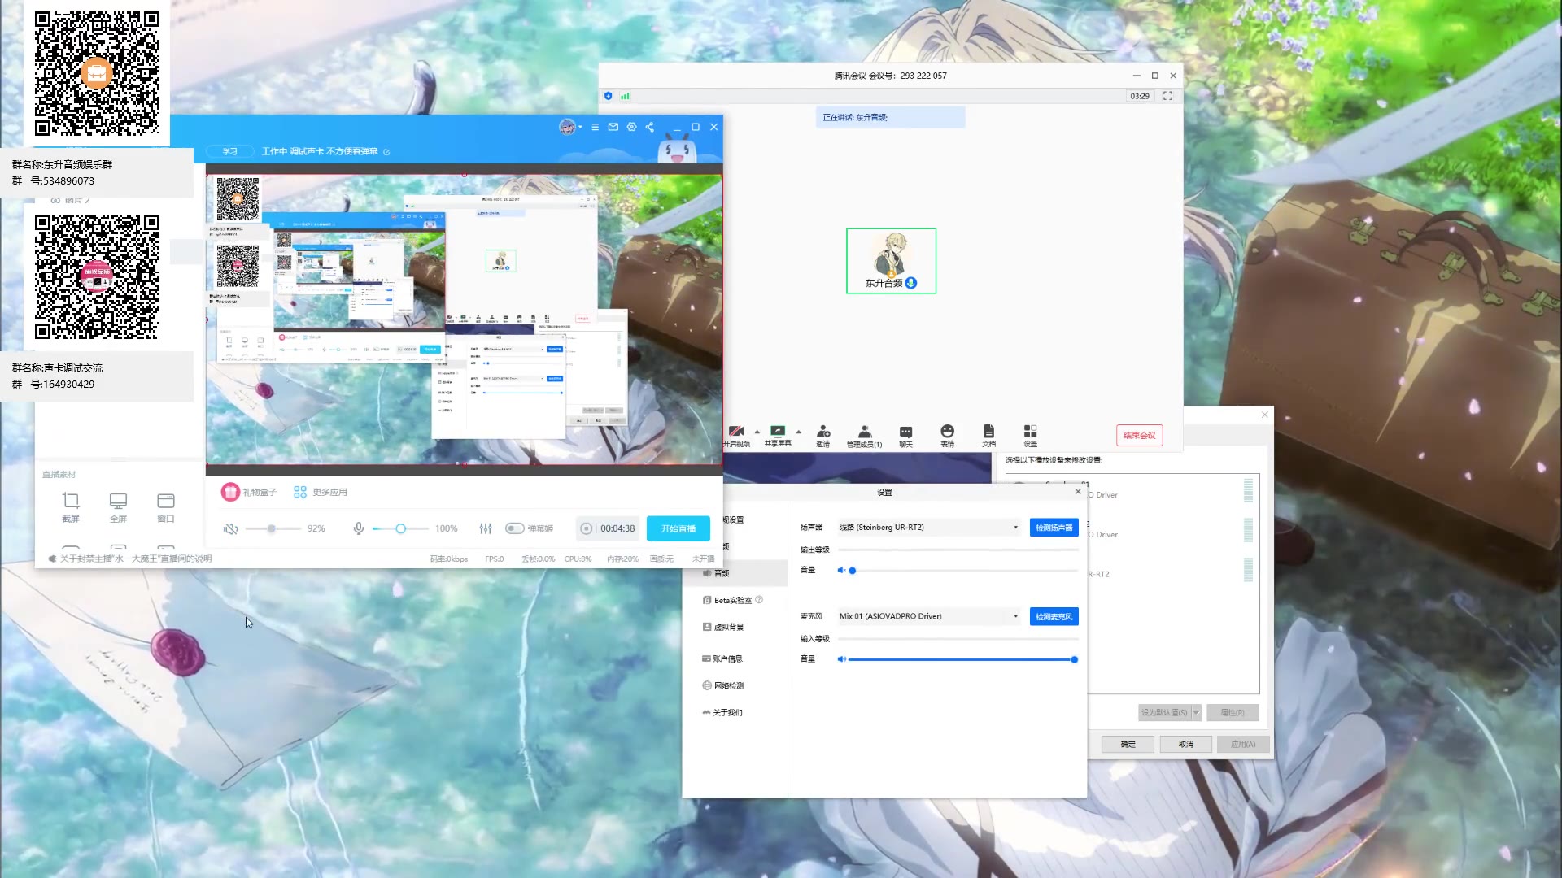Close the Tencent Meeting settings dialog
The image size is (1562, 878).
coord(1078,492)
